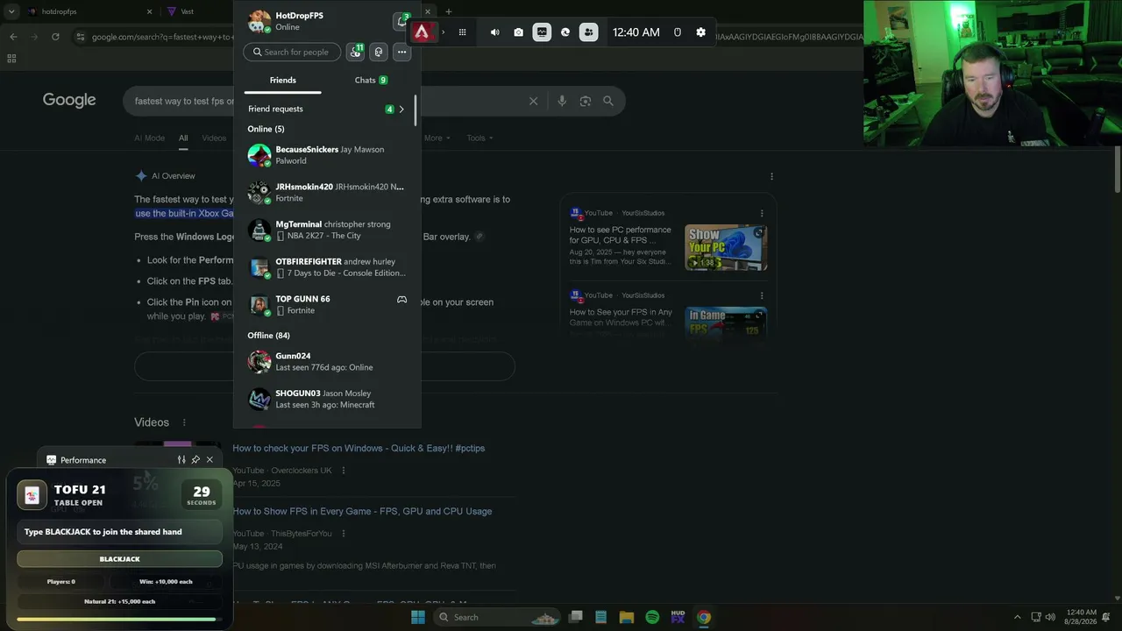Open options for the Overclockers UK result
The width and height of the screenshot is (1122, 631).
point(343,471)
